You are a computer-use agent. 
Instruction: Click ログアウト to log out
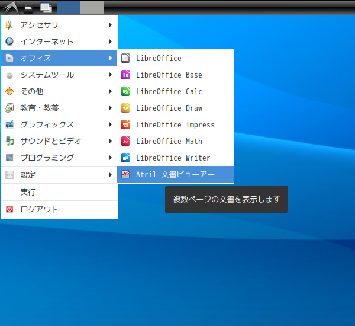[x=39, y=209]
